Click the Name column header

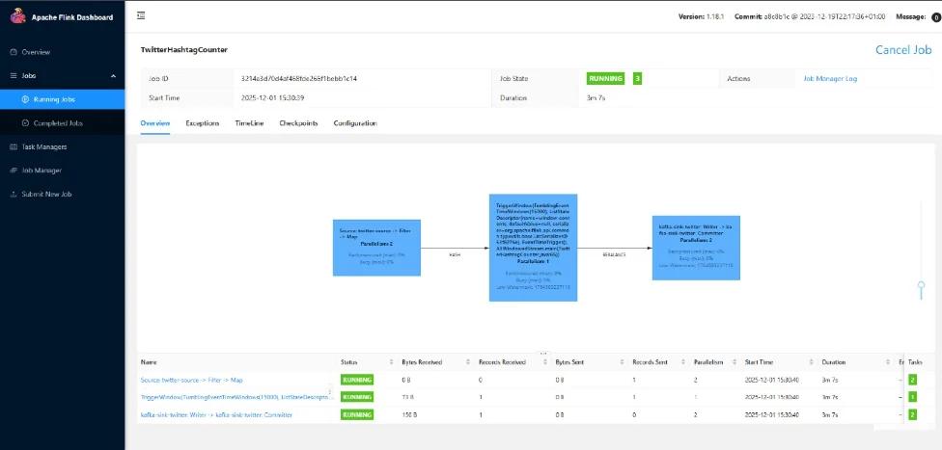(148, 362)
